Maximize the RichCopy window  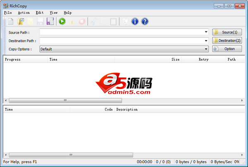(229, 6)
